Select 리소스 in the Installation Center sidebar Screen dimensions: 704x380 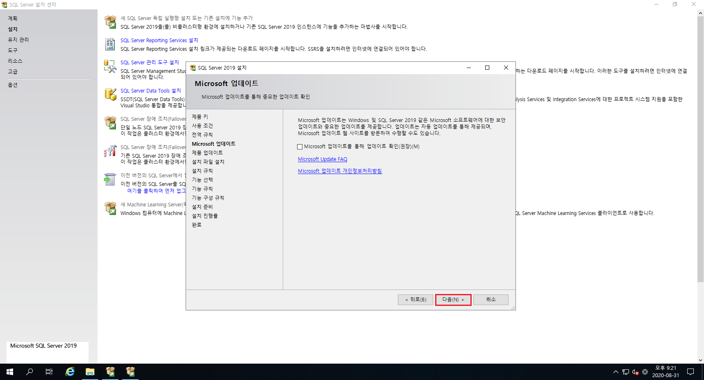(x=15, y=61)
